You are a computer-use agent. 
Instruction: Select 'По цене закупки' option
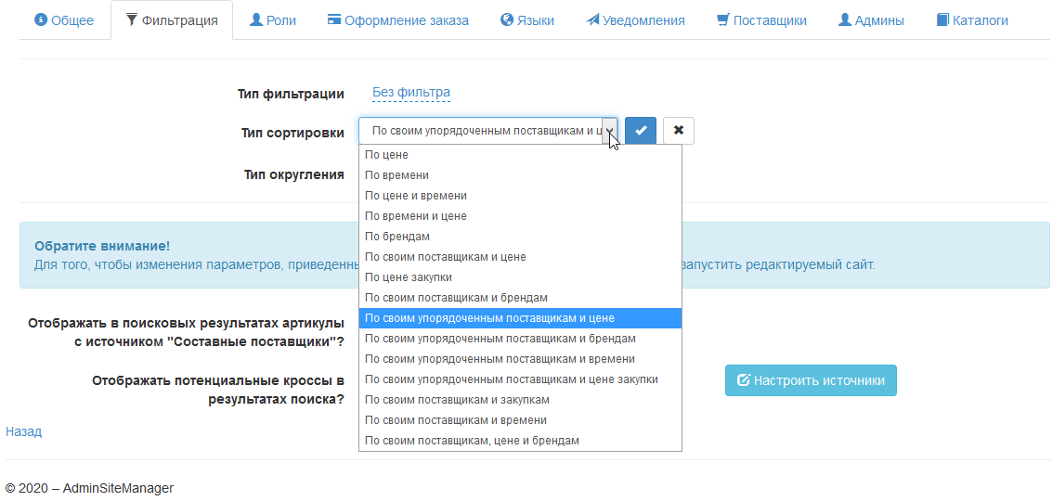[x=409, y=277]
